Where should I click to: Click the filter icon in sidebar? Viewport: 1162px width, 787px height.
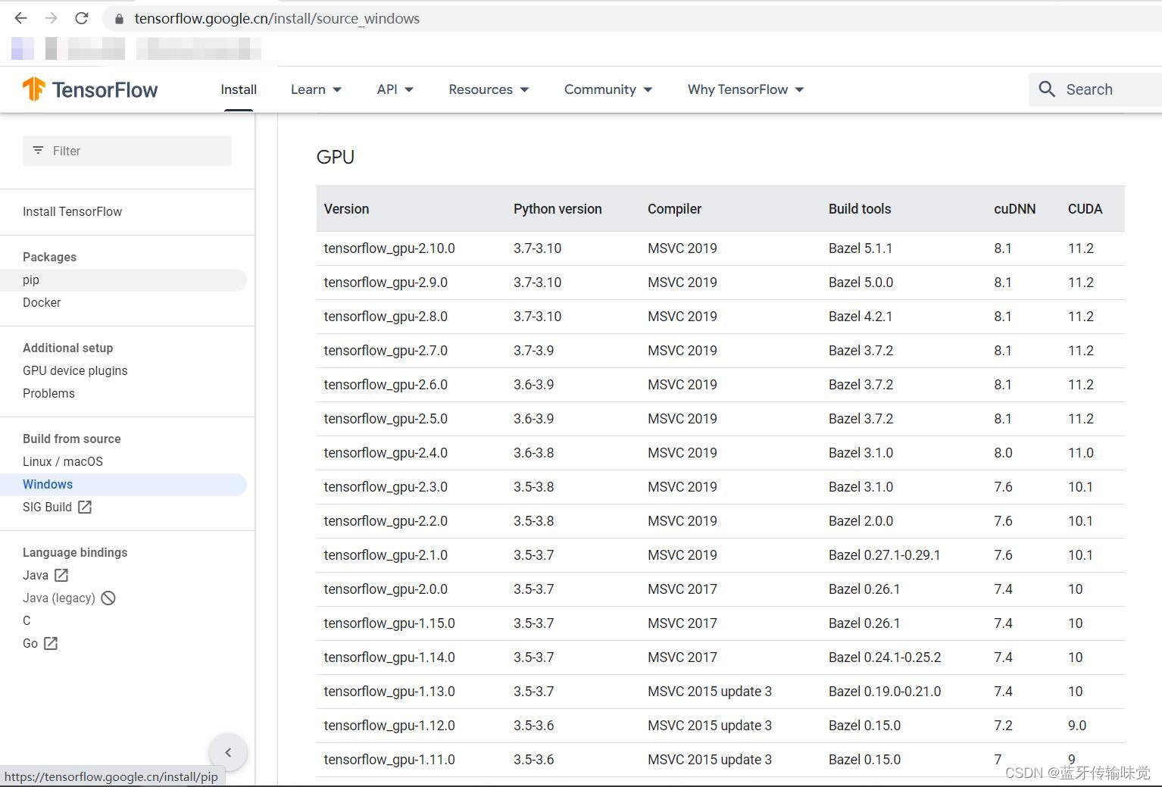(38, 151)
